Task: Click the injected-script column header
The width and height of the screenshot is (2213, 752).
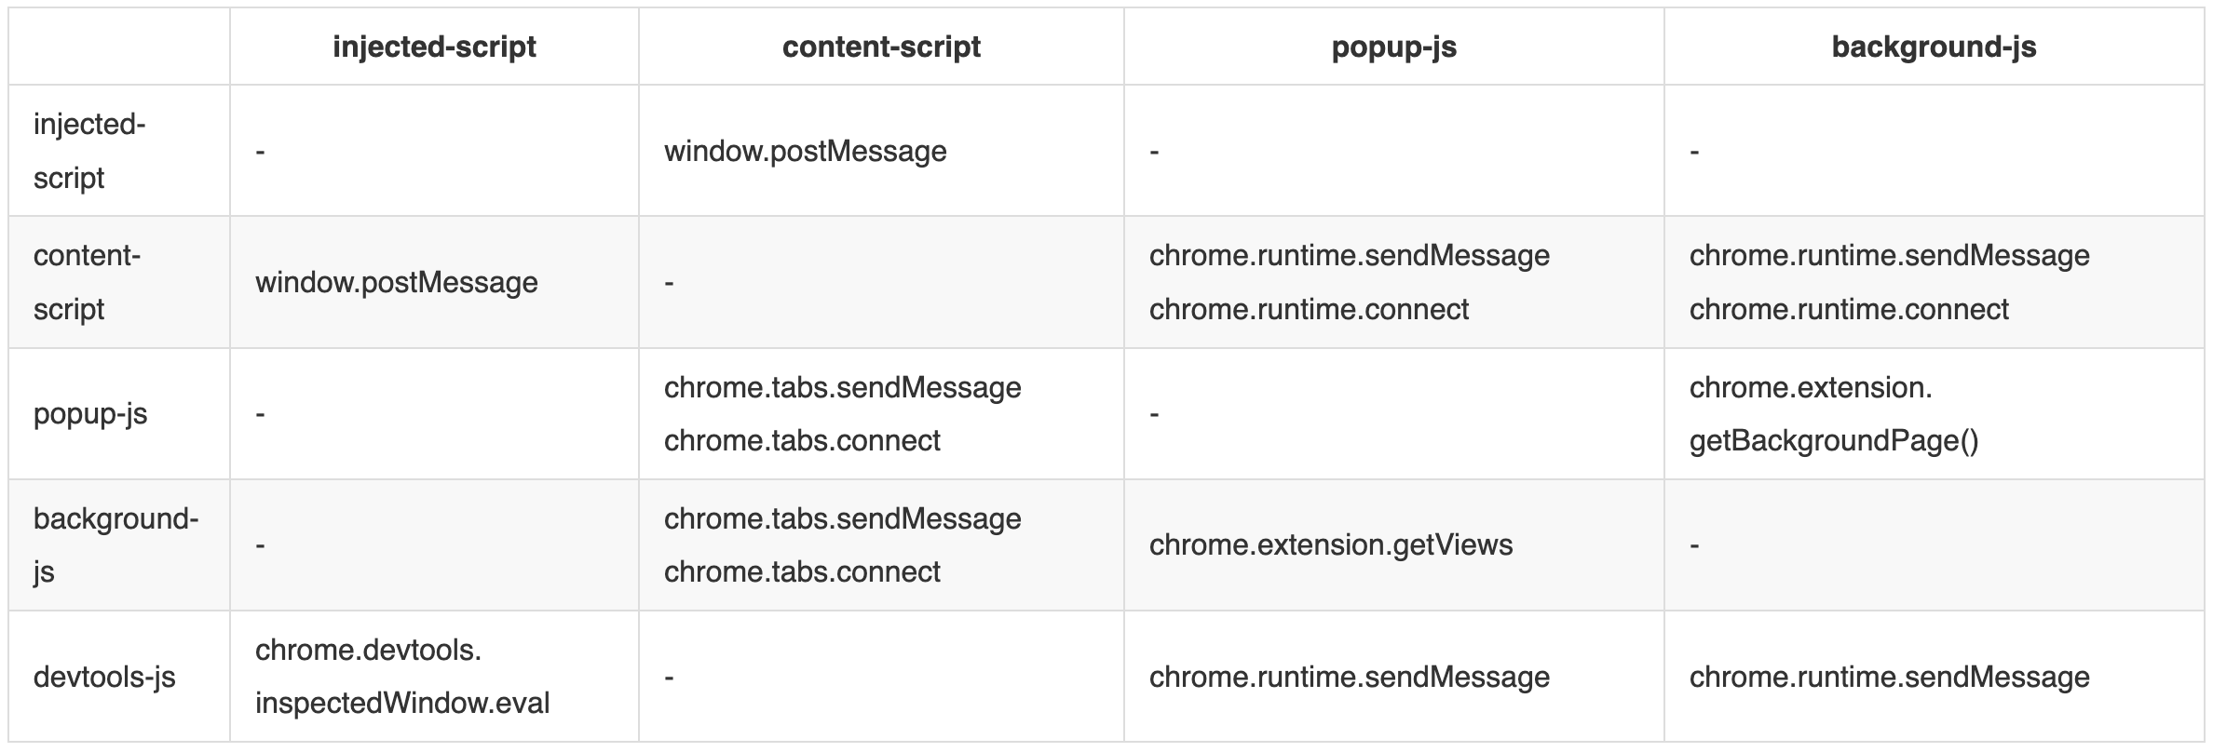Action: (434, 47)
